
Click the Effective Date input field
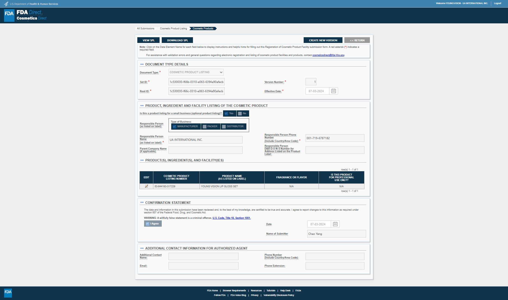click(317, 91)
